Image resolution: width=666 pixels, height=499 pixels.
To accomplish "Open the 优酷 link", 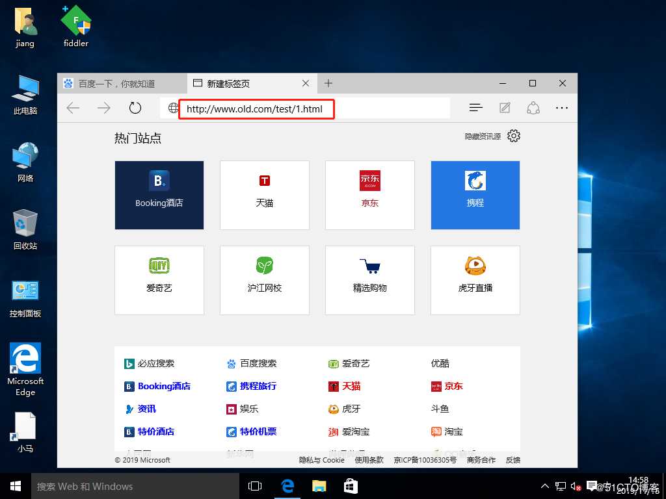I will [440, 363].
